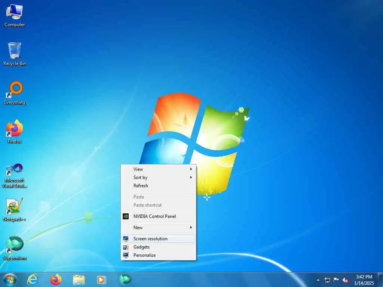The height and width of the screenshot is (287, 383).
Task: Click the Show desktop strip
Action: point(380,280)
